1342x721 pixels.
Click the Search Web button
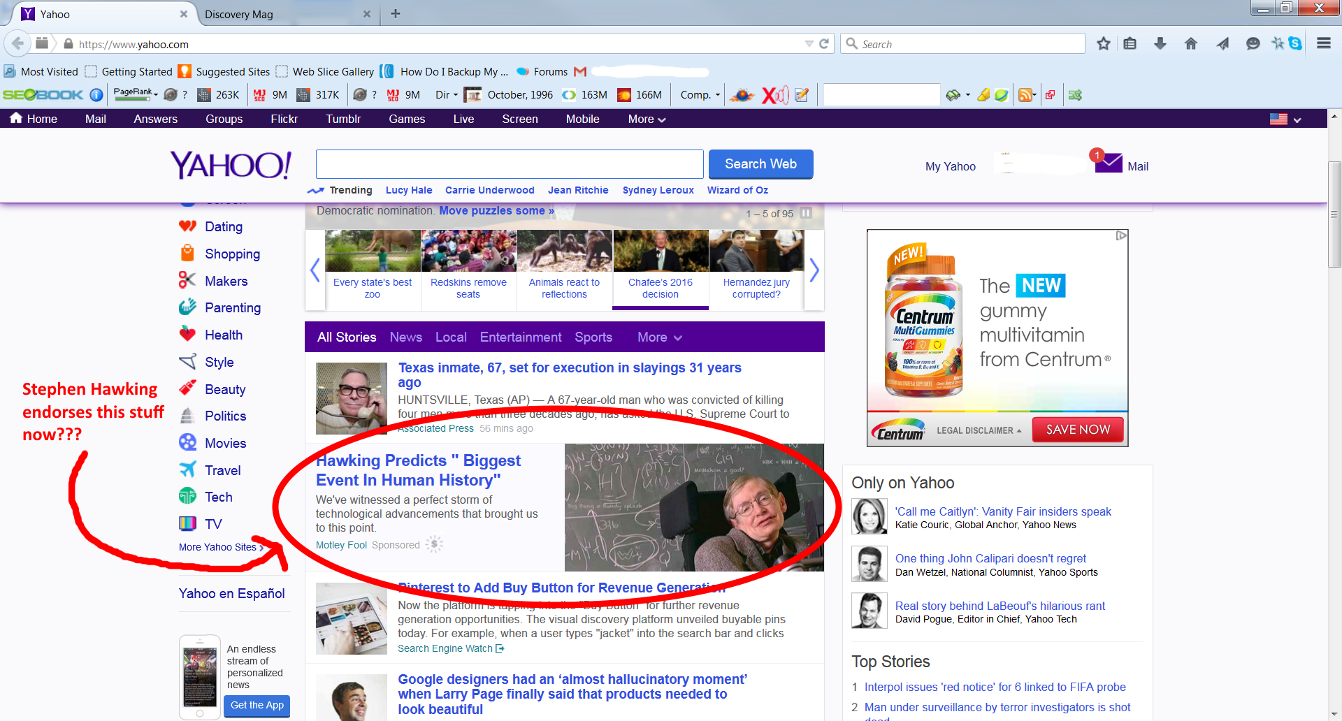point(760,164)
